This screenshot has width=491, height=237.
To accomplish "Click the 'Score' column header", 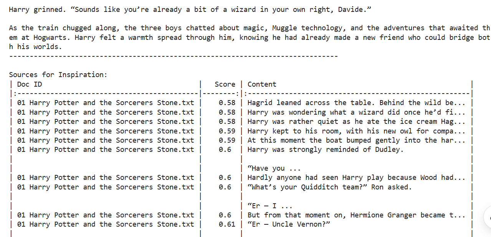I will pyautogui.click(x=225, y=84).
